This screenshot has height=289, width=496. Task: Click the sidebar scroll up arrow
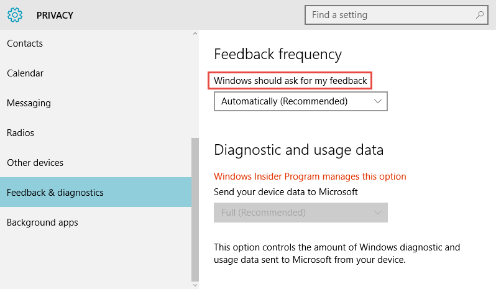pyautogui.click(x=195, y=34)
